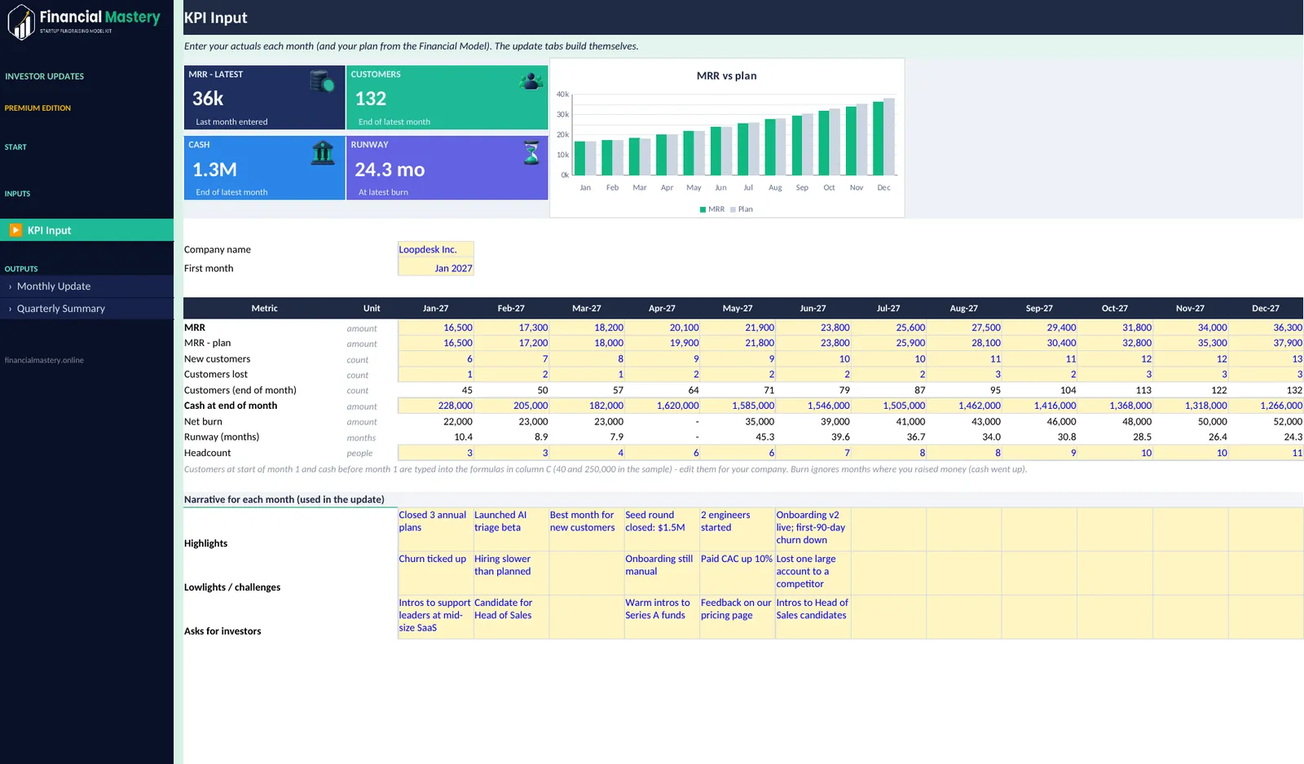
Task: Click the PREMIUM EDITION label
Action: [x=37, y=108]
